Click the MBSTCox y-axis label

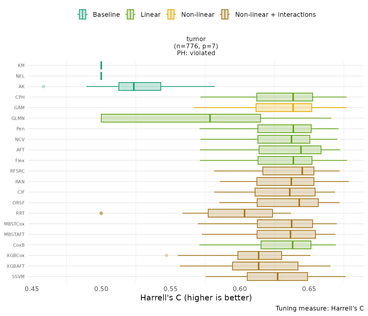click(x=15, y=224)
